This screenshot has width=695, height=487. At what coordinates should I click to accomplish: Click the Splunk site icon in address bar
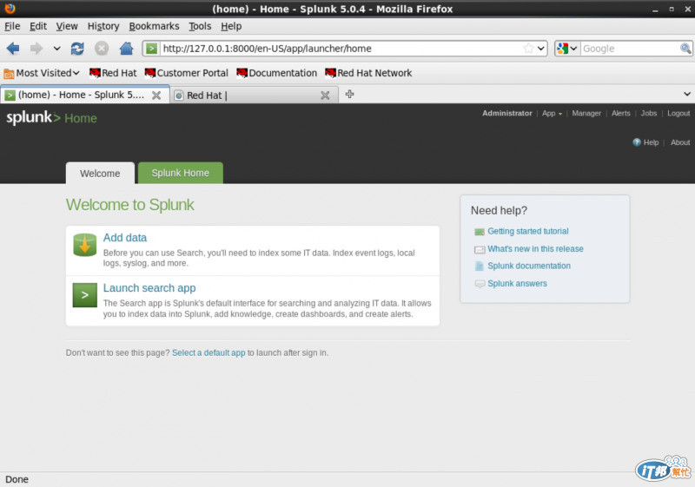click(x=151, y=49)
